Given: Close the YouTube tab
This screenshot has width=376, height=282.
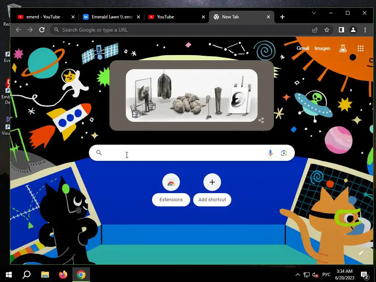Looking at the screenshot, I should pyautogui.click(x=203, y=17).
